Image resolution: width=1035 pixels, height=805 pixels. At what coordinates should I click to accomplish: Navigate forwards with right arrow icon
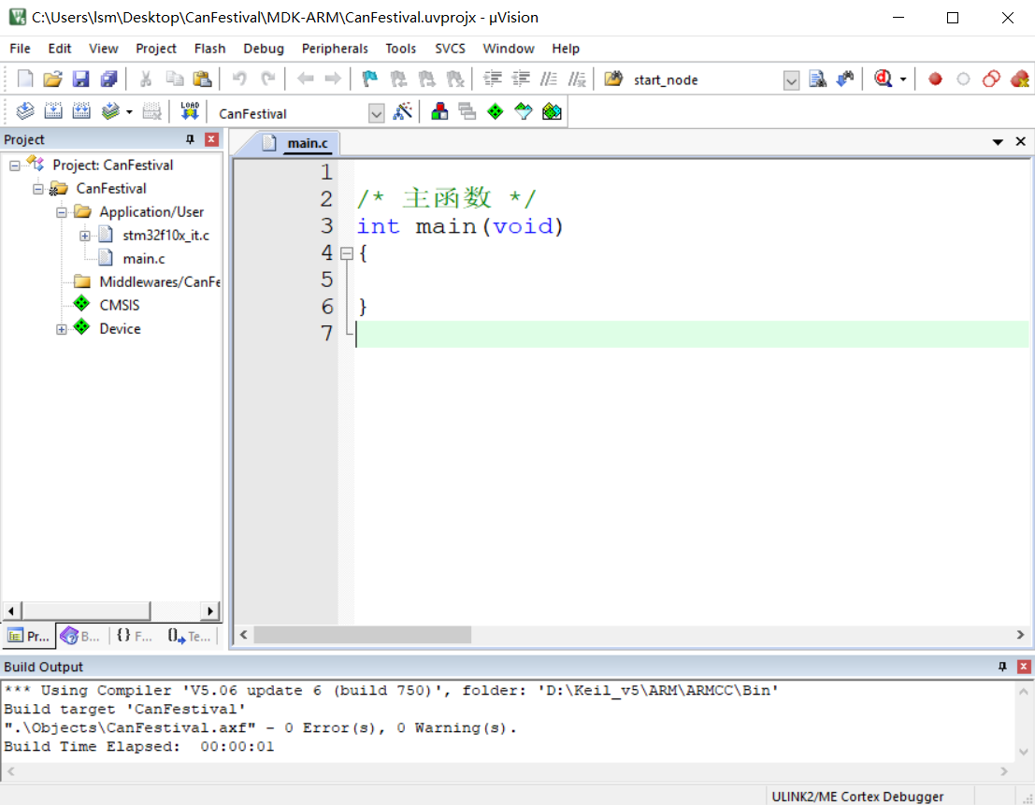[333, 79]
